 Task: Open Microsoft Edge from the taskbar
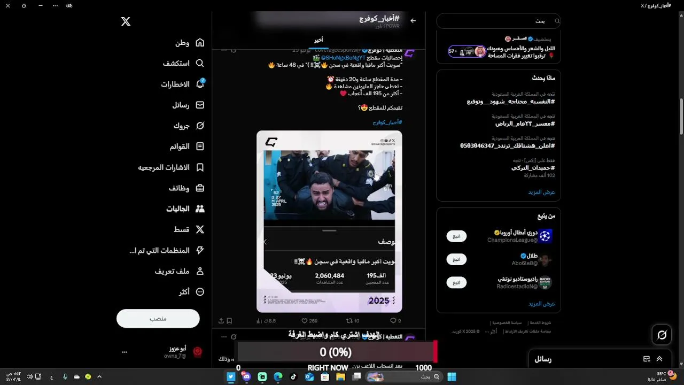click(x=278, y=376)
